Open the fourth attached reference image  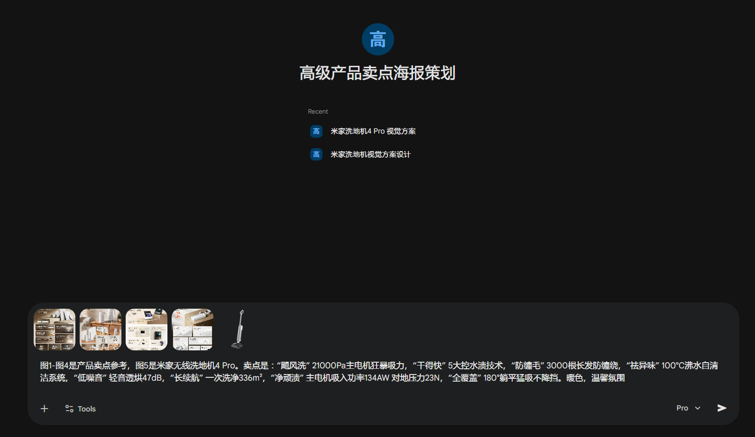click(x=193, y=330)
